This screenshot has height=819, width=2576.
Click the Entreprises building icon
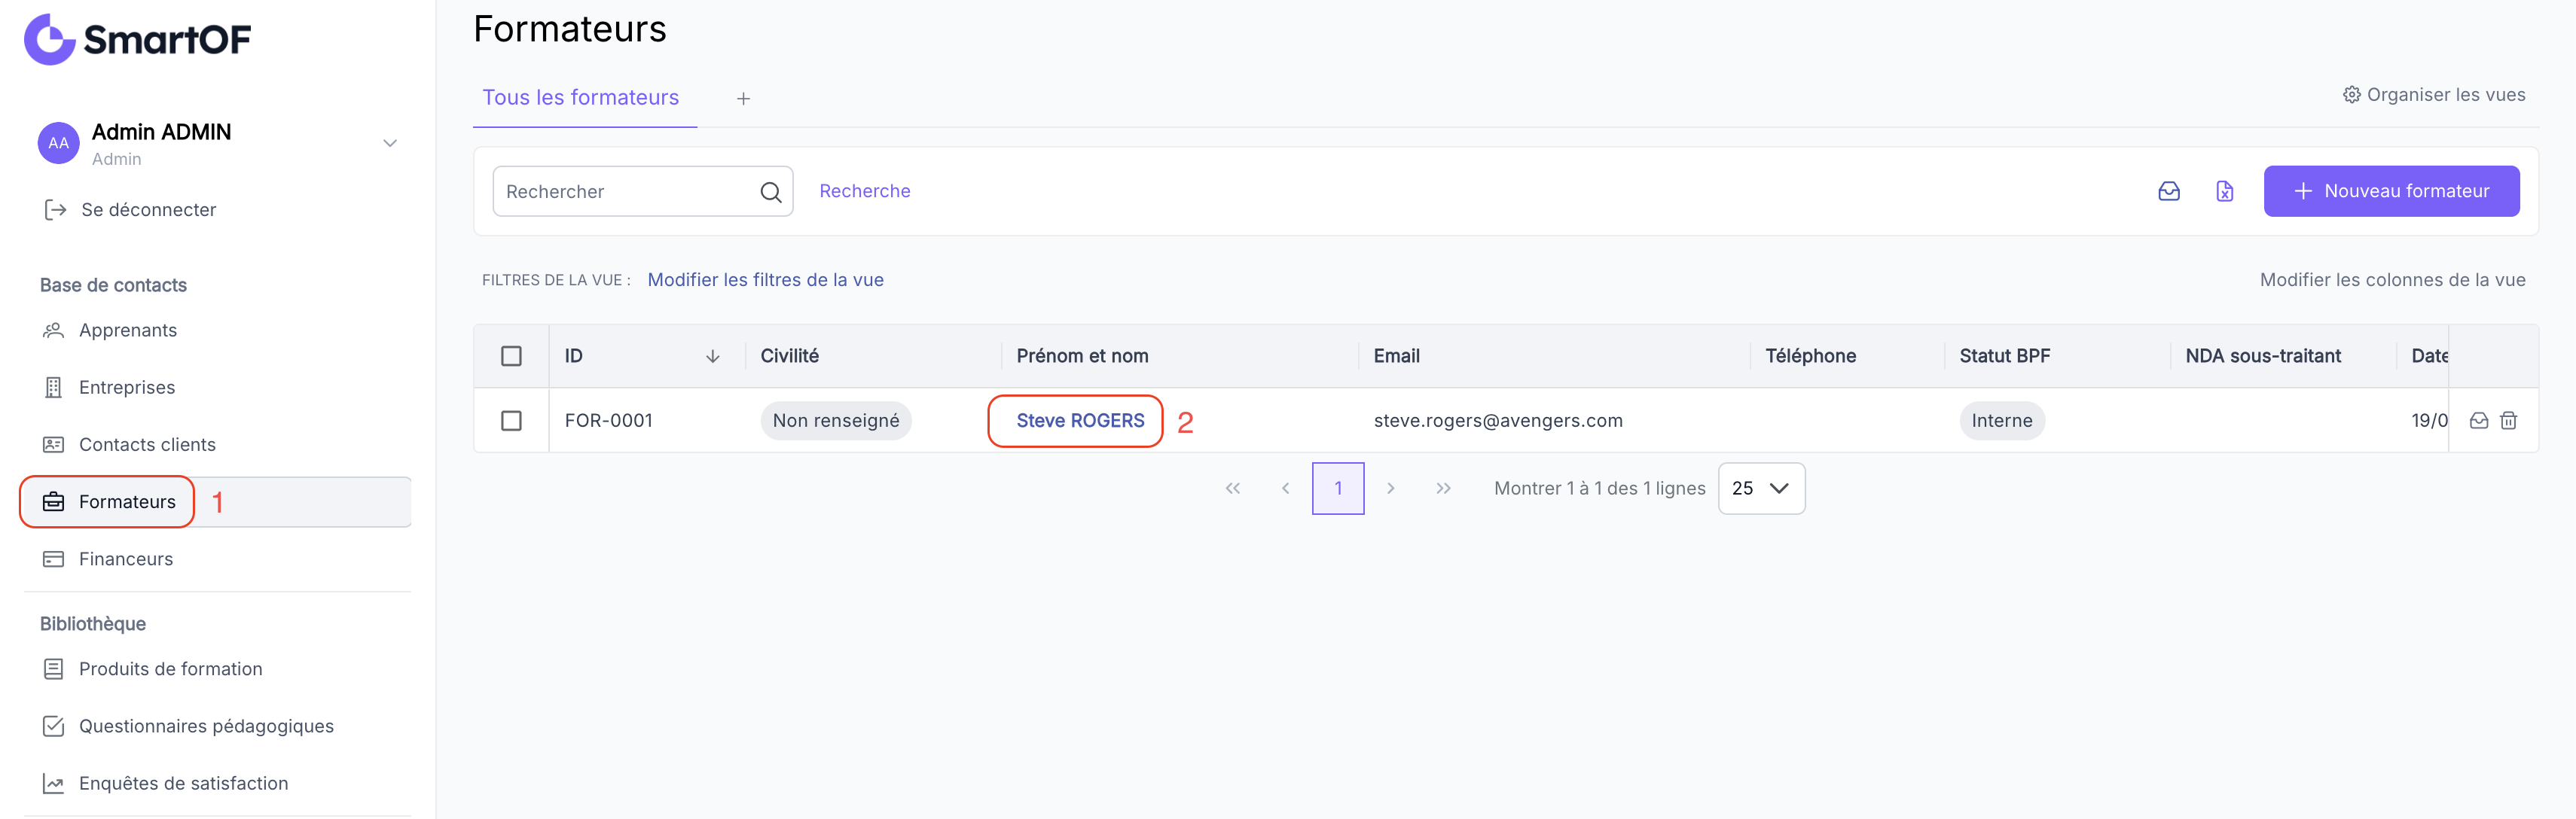[x=53, y=387]
